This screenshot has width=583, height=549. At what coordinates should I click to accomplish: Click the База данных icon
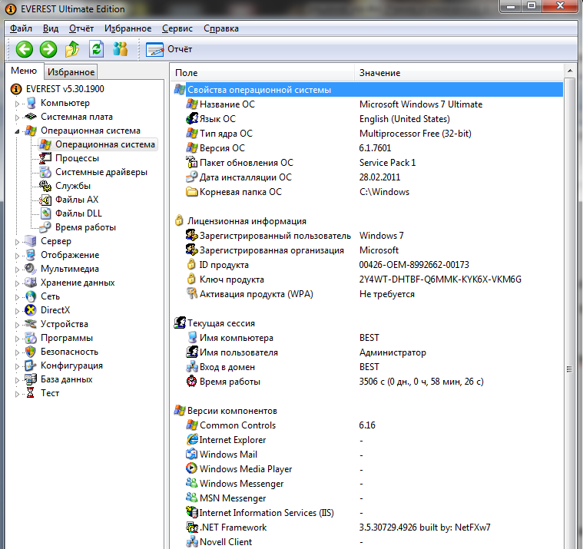(31, 379)
